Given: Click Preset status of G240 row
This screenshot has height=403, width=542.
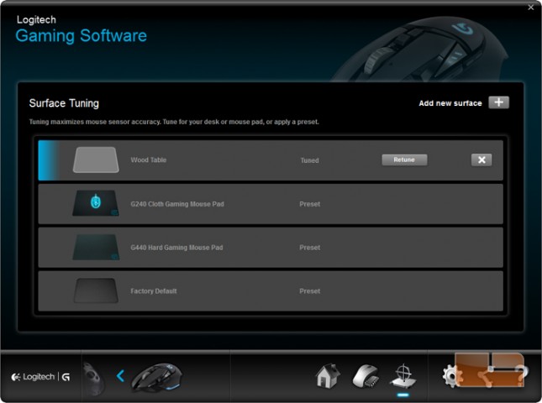Looking at the screenshot, I should pos(309,204).
